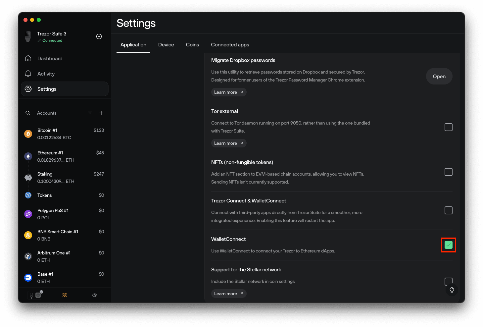Screen dimensions: 483x327
Task: Enable Trezor Connect & WalletConnect checkbox
Action: click(x=449, y=210)
